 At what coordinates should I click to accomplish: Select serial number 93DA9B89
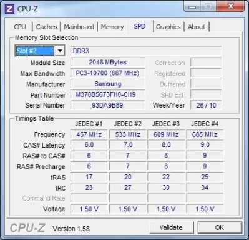click(107, 105)
